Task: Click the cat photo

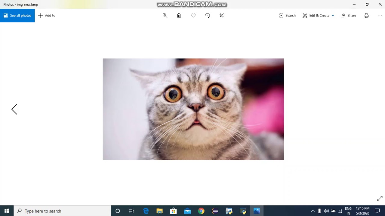Action: pos(193,109)
